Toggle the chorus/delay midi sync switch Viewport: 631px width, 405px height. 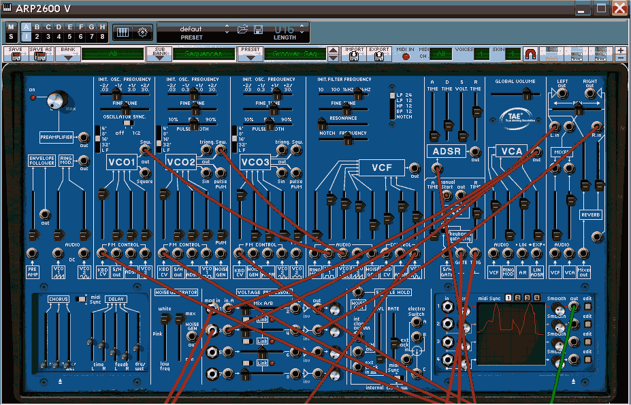coord(81,299)
